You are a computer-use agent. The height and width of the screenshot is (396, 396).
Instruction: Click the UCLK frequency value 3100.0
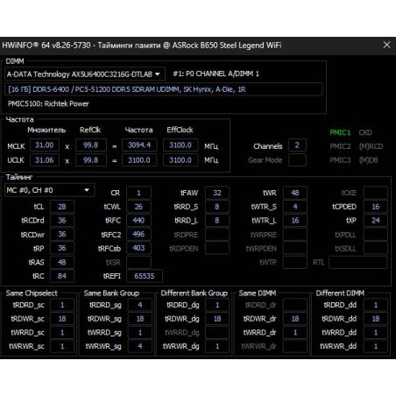(139, 160)
